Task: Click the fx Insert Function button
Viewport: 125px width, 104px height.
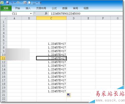Action: click(x=46, y=13)
